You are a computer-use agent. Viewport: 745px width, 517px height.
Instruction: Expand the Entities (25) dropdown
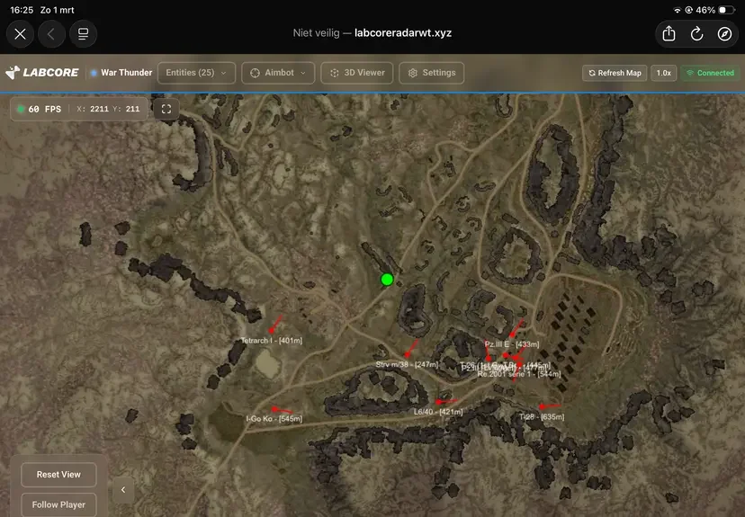click(197, 73)
